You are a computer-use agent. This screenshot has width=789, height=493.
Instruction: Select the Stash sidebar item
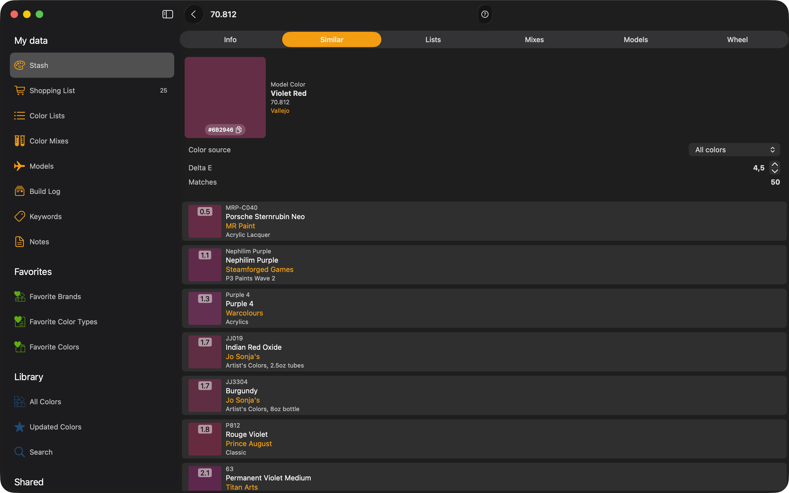pyautogui.click(x=92, y=65)
